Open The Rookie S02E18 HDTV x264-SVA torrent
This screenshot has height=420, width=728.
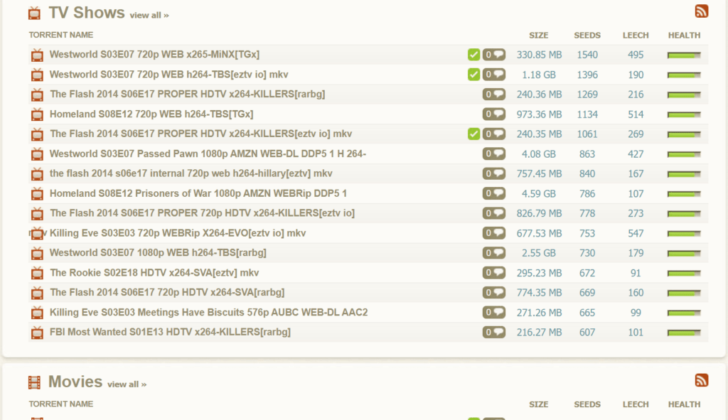[x=154, y=272]
